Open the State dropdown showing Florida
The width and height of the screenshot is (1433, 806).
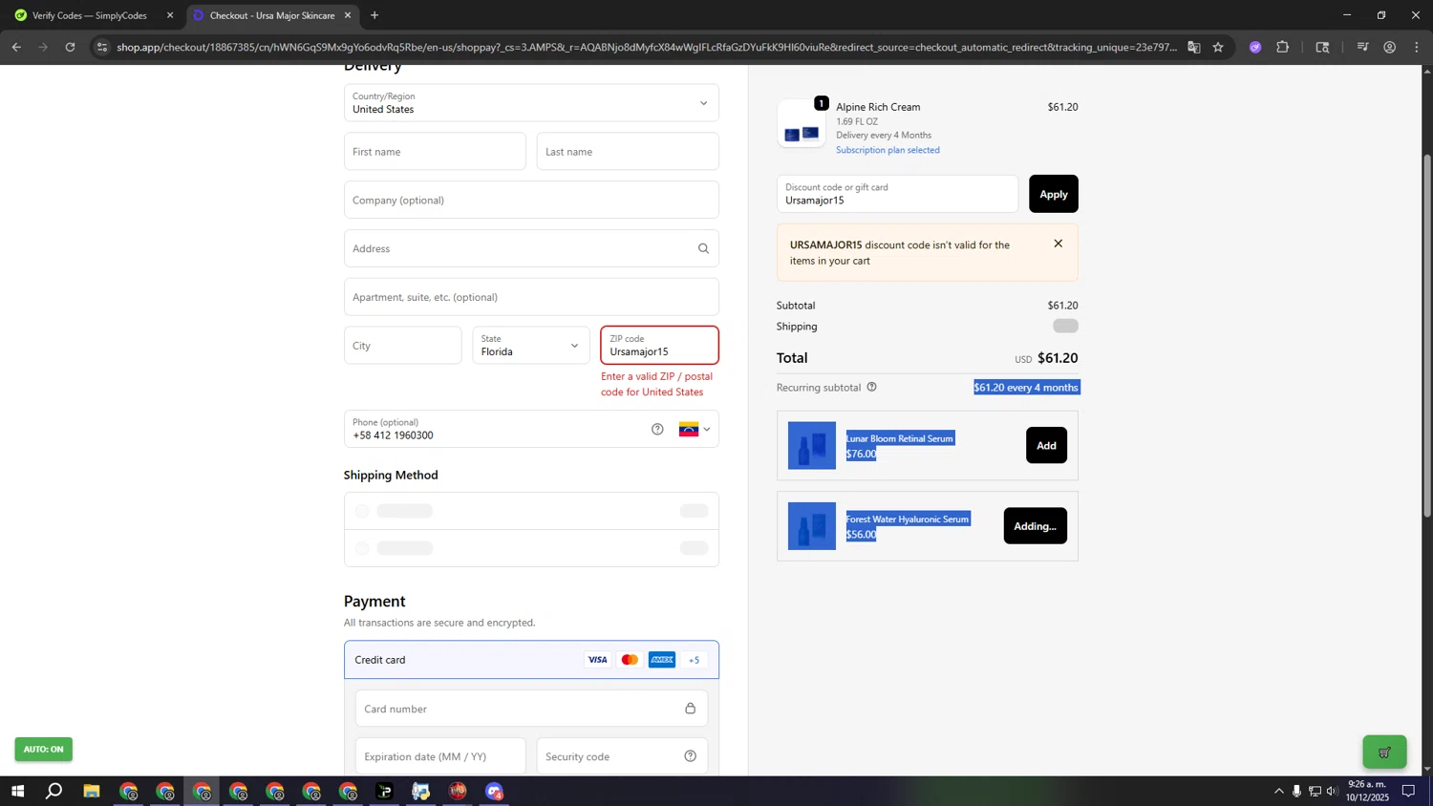point(531,346)
